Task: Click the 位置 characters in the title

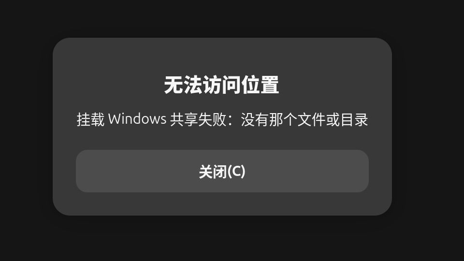Action: (x=260, y=85)
